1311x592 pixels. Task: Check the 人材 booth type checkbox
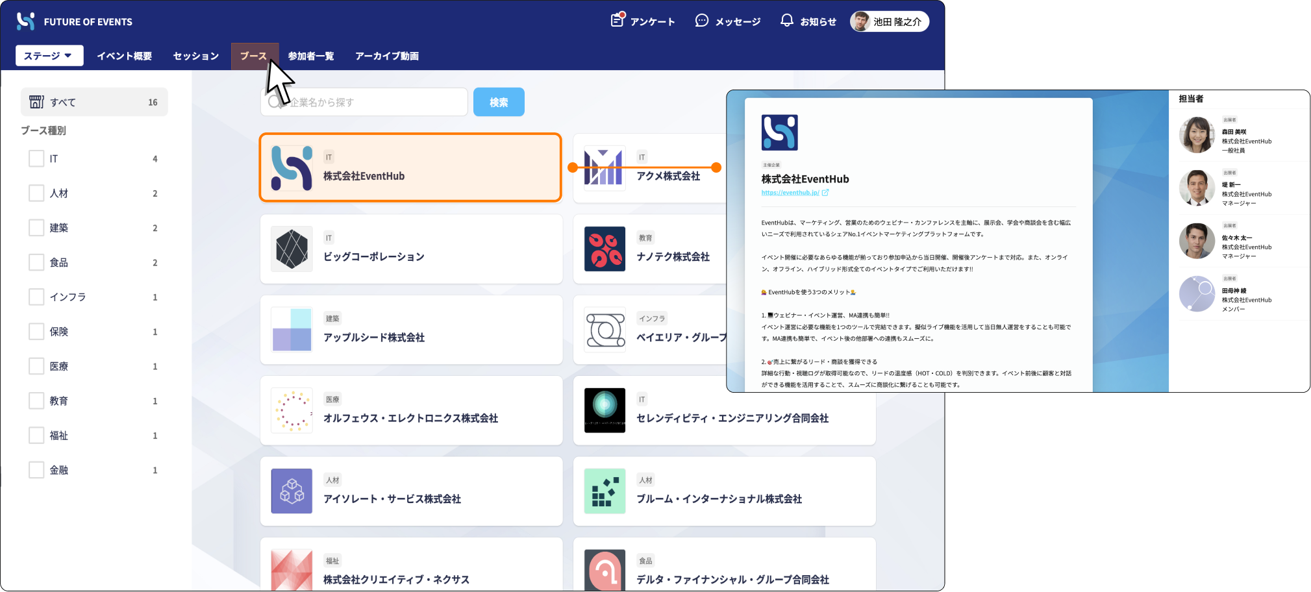36,193
